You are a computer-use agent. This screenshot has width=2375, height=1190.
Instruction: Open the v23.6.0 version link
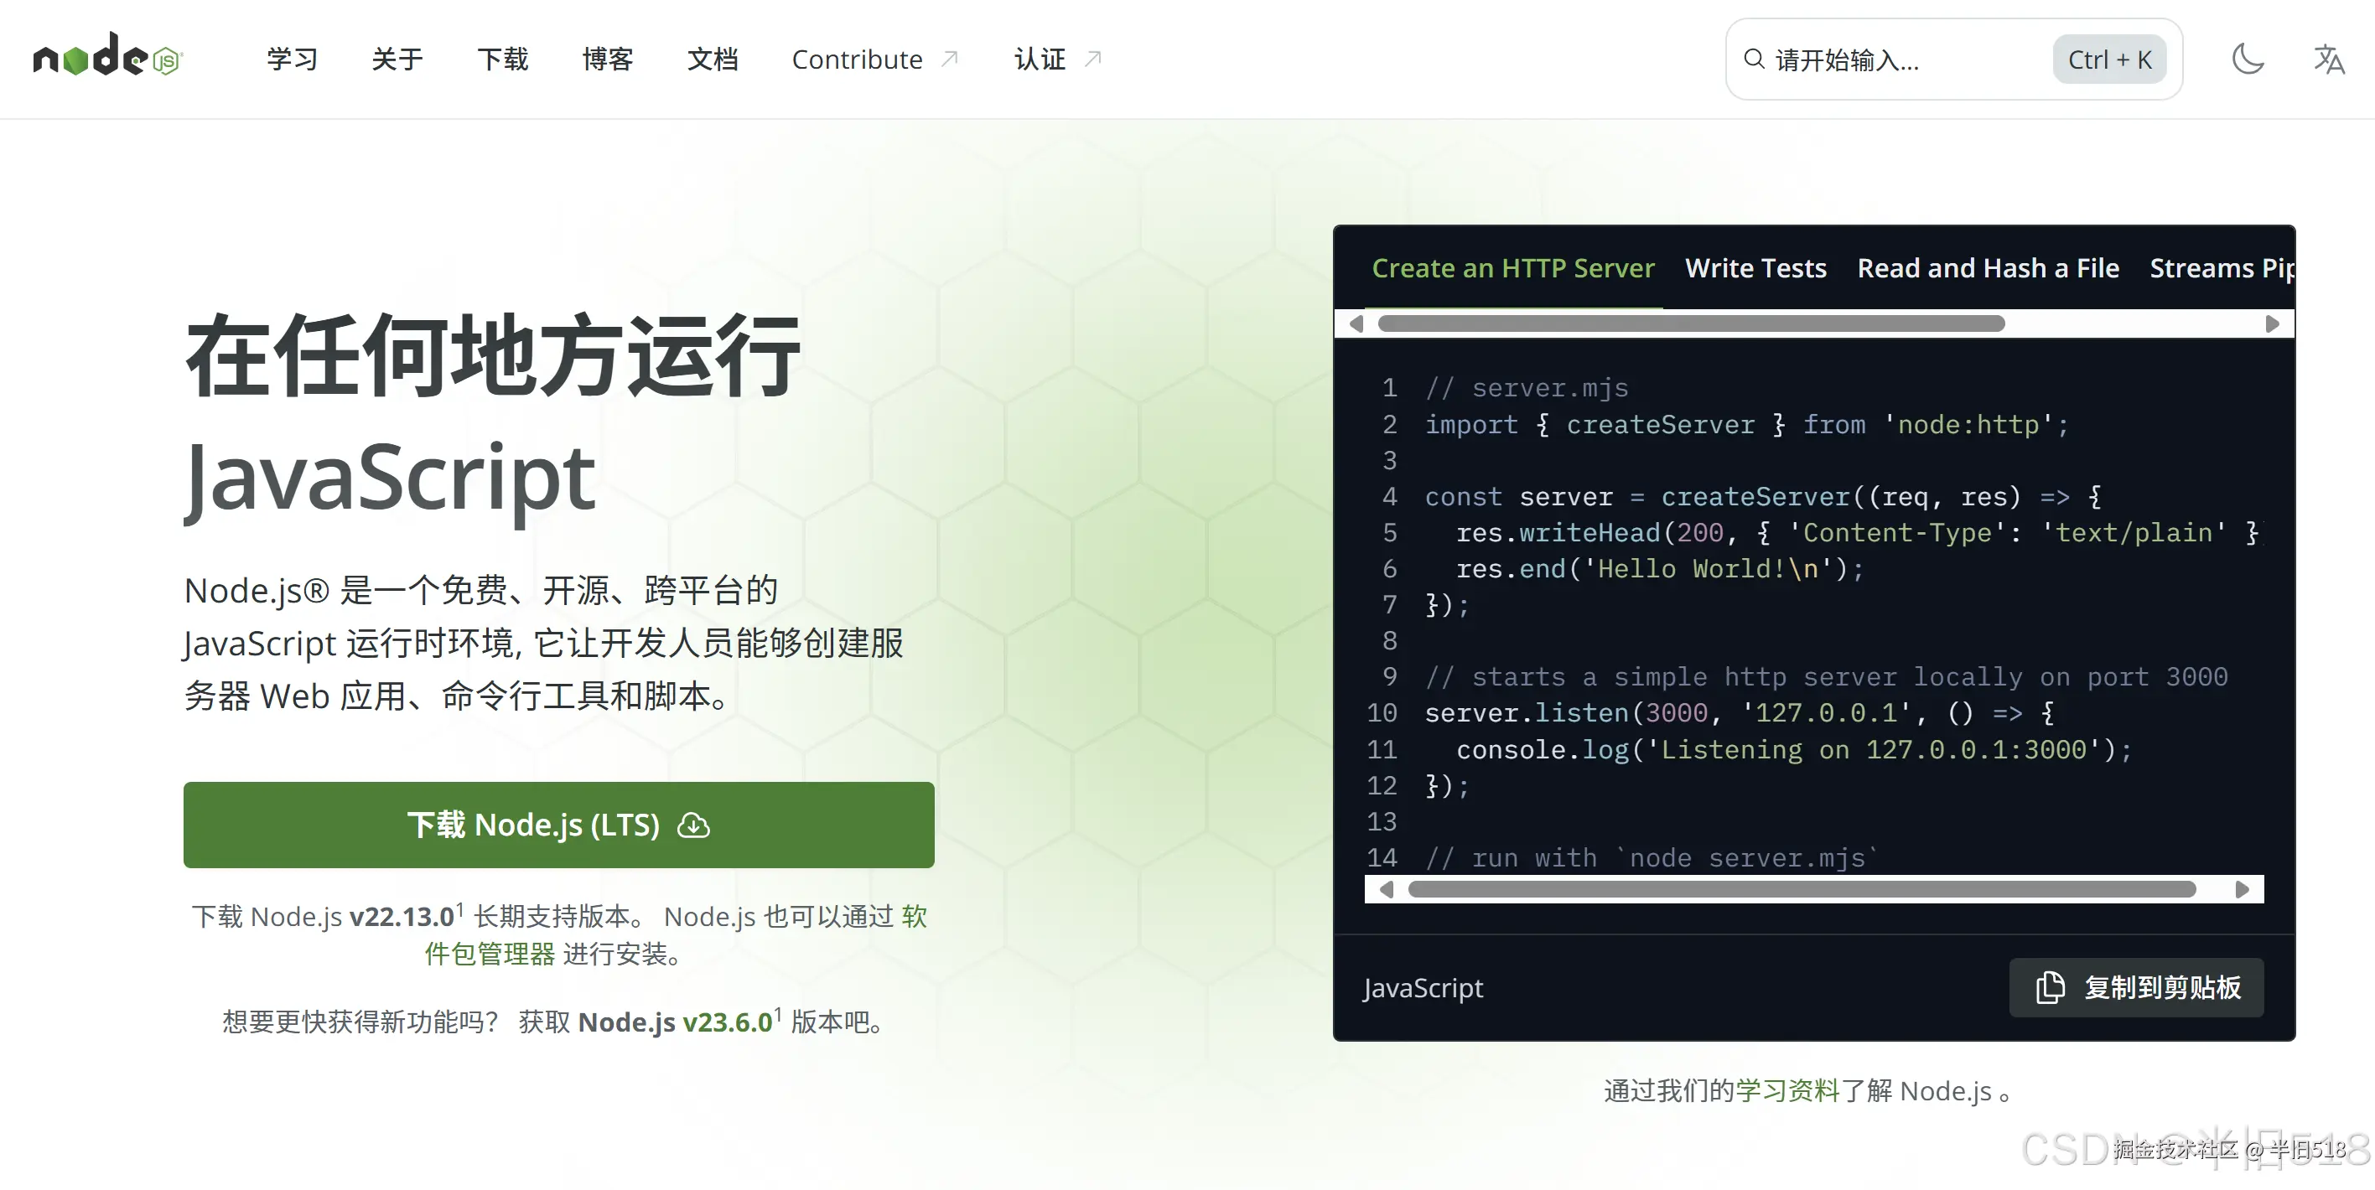pyautogui.click(x=727, y=1022)
